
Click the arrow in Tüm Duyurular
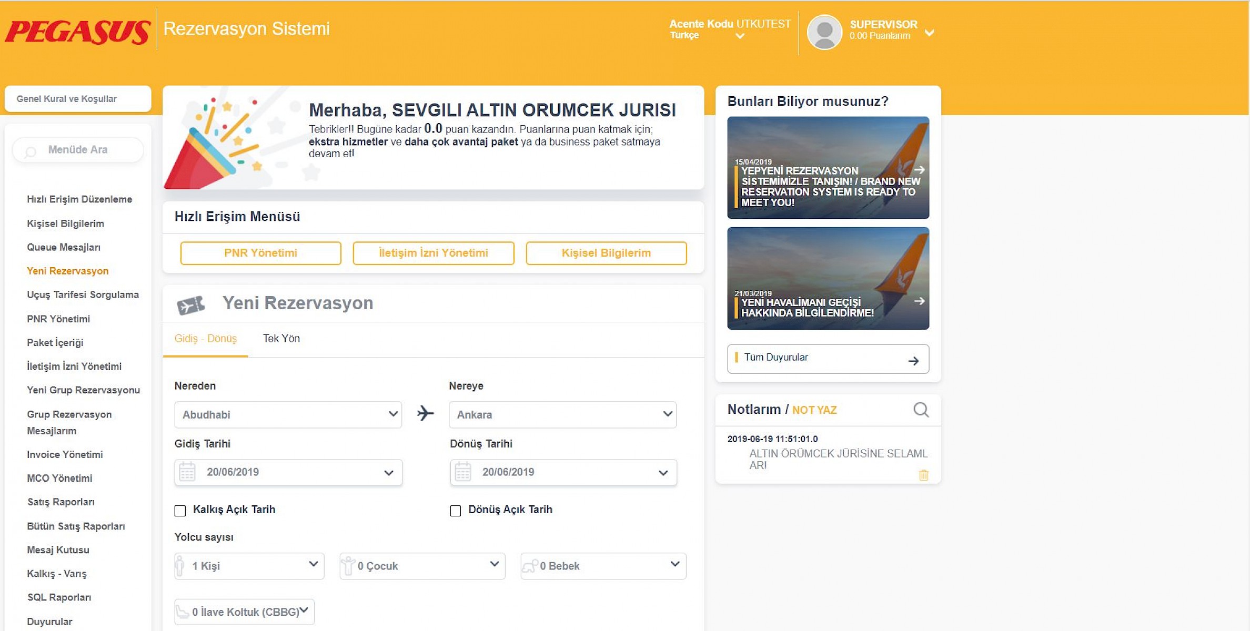point(913,361)
